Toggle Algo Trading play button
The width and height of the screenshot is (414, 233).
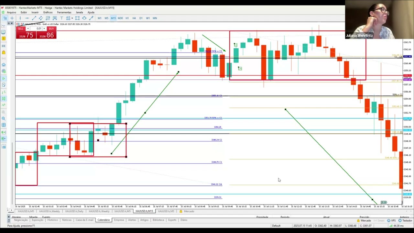point(4,79)
